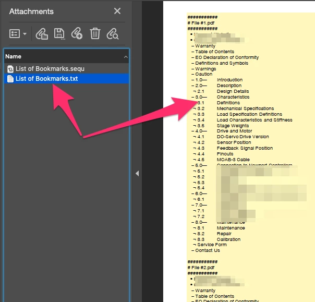
Task: Click the '1.0 Introduction' line
Action: point(217,80)
